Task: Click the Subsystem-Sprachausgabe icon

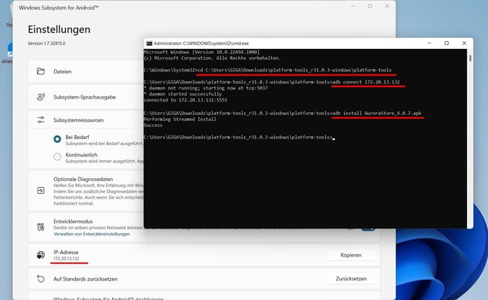Action: 41,97
